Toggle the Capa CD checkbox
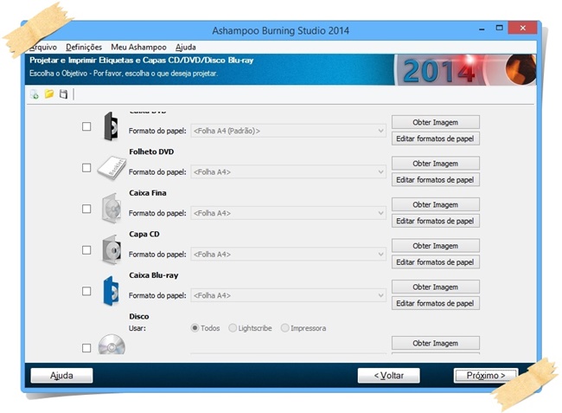The height and width of the screenshot is (413, 562). coord(86,250)
